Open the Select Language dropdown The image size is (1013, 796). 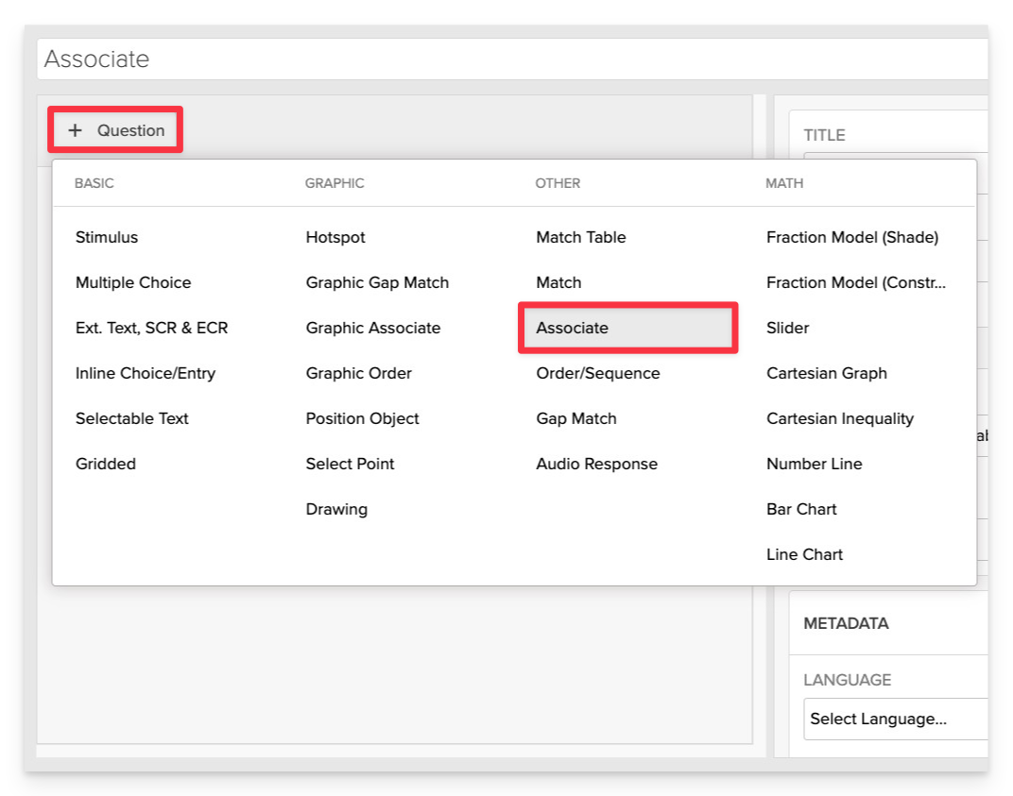click(896, 719)
